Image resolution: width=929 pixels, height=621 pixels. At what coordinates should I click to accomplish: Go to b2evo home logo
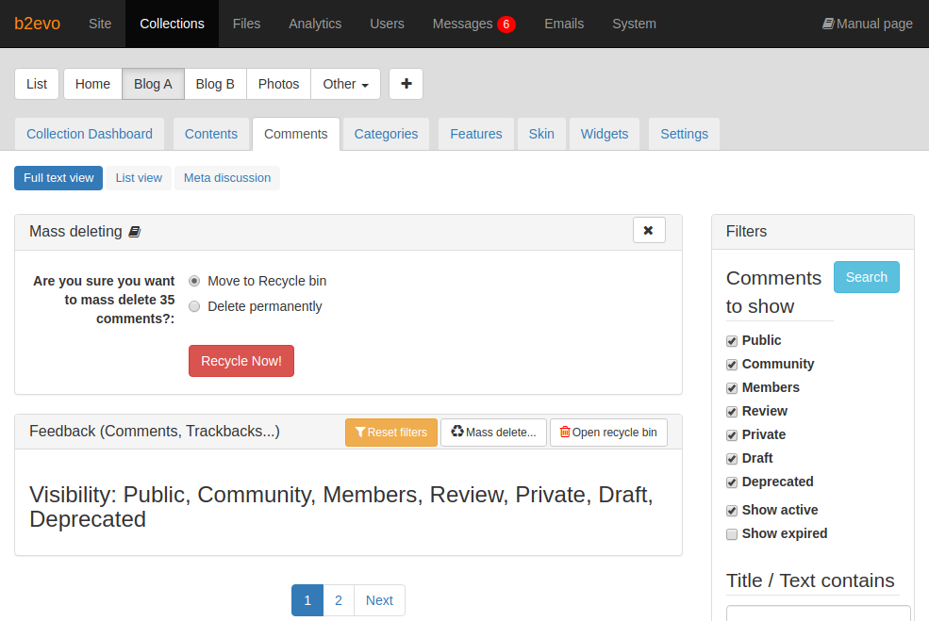pyautogui.click(x=38, y=24)
